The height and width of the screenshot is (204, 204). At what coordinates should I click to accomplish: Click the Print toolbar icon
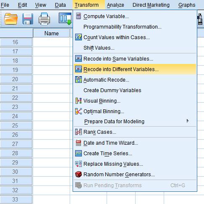pos(44,19)
